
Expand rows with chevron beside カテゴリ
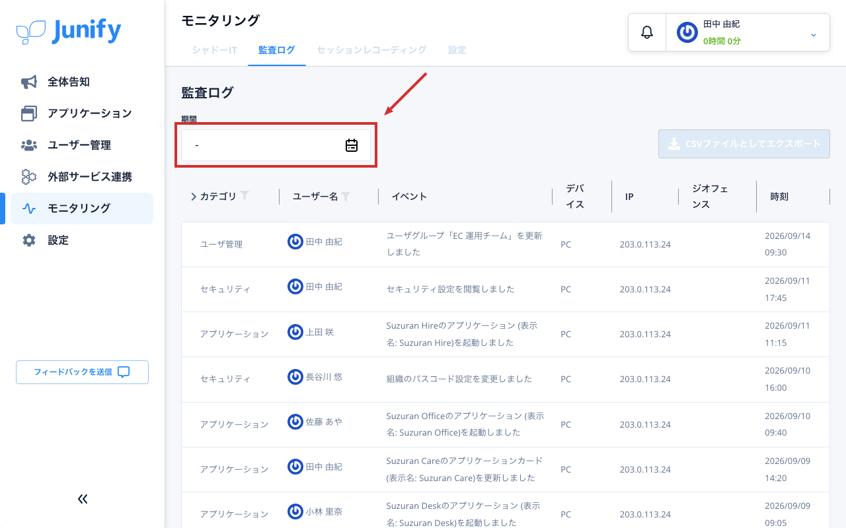coord(193,196)
